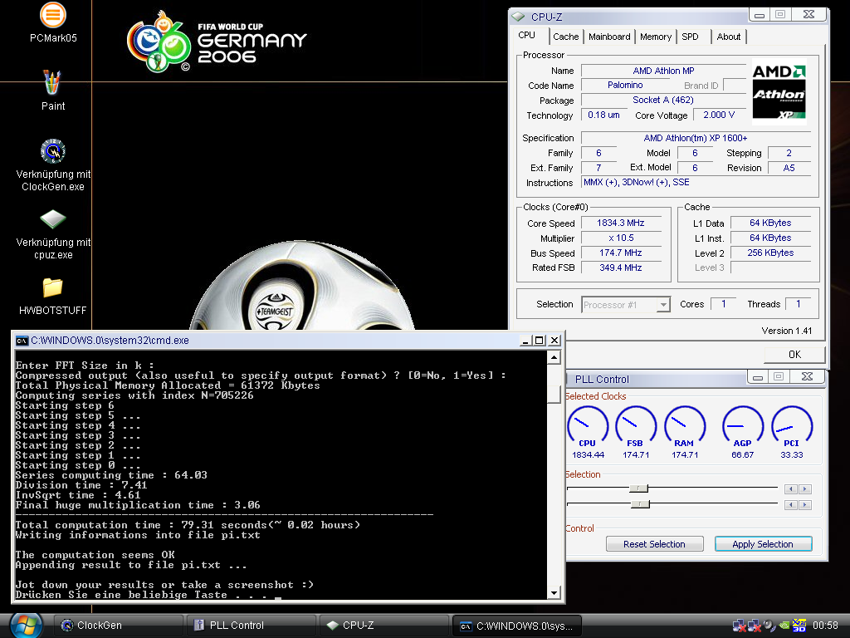Click the Socket A (462) package field
This screenshot has height=638, width=850.
click(663, 100)
